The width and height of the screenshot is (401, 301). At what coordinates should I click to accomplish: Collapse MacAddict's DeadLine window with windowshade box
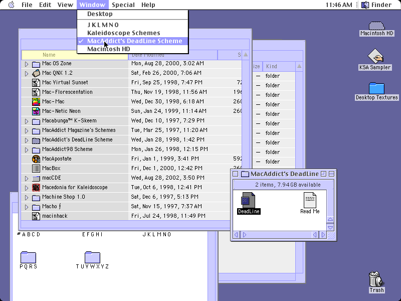click(x=331, y=174)
